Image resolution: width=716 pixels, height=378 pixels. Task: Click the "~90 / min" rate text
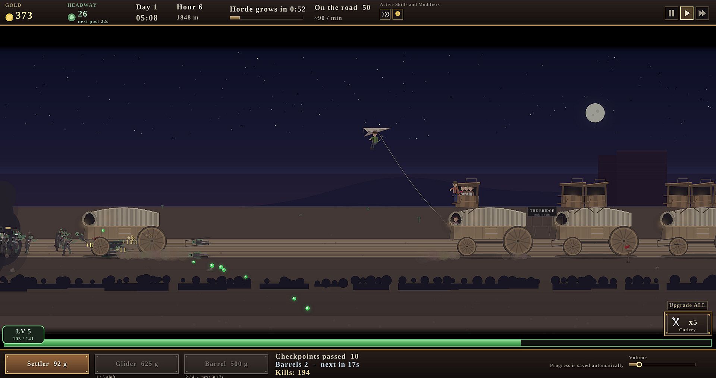(328, 18)
